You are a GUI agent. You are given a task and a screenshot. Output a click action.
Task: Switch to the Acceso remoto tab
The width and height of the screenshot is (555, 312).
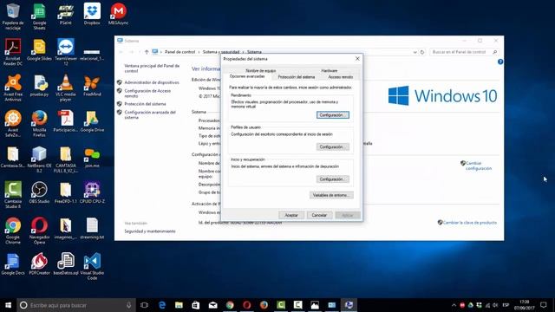[x=340, y=77]
